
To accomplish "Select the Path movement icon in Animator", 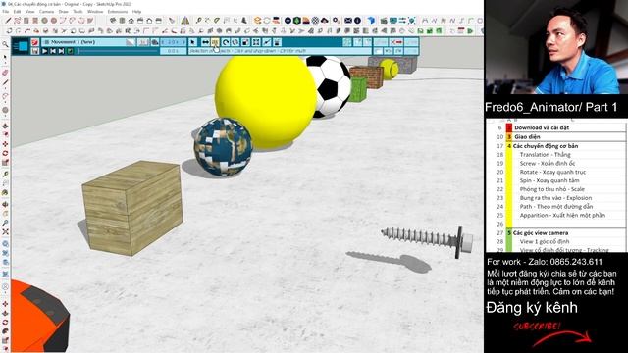I will (x=266, y=42).
